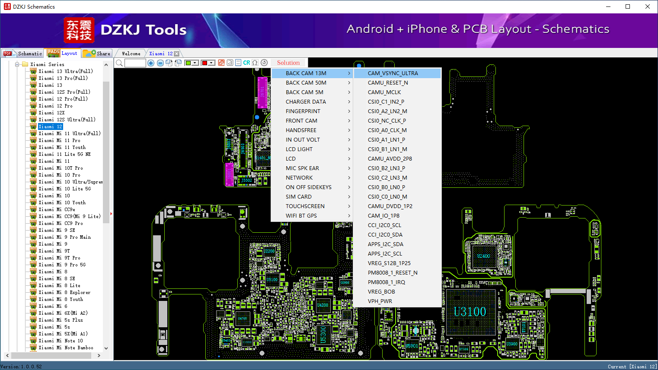Click the search magnifier icon
The image size is (658, 370).
[119, 63]
